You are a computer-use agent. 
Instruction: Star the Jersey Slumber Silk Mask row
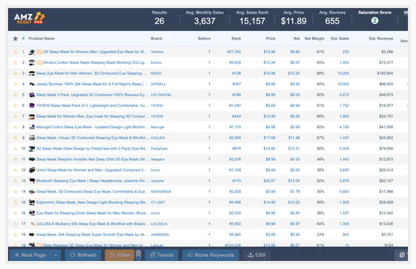tap(15, 84)
